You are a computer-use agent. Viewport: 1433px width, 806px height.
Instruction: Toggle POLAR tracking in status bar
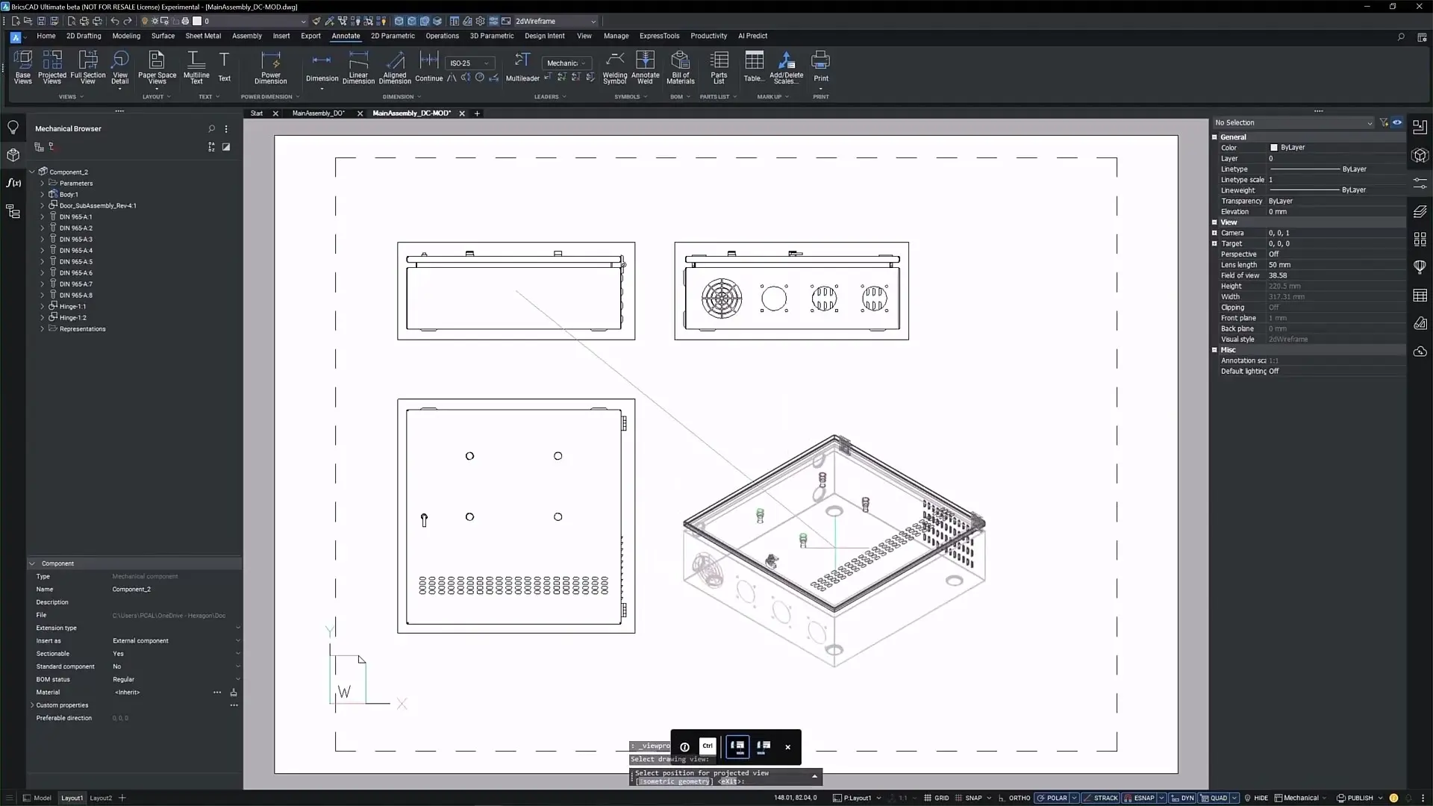click(1056, 798)
